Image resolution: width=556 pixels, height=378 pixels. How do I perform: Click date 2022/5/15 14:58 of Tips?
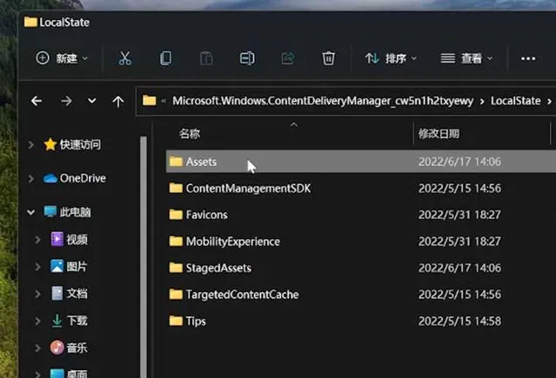point(459,322)
